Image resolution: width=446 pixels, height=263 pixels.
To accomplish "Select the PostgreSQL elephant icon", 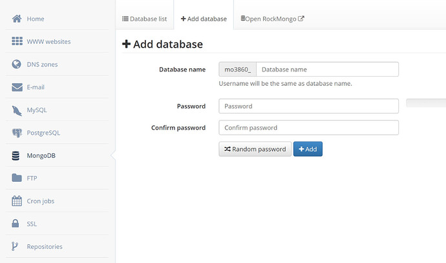I will [x=17, y=133].
